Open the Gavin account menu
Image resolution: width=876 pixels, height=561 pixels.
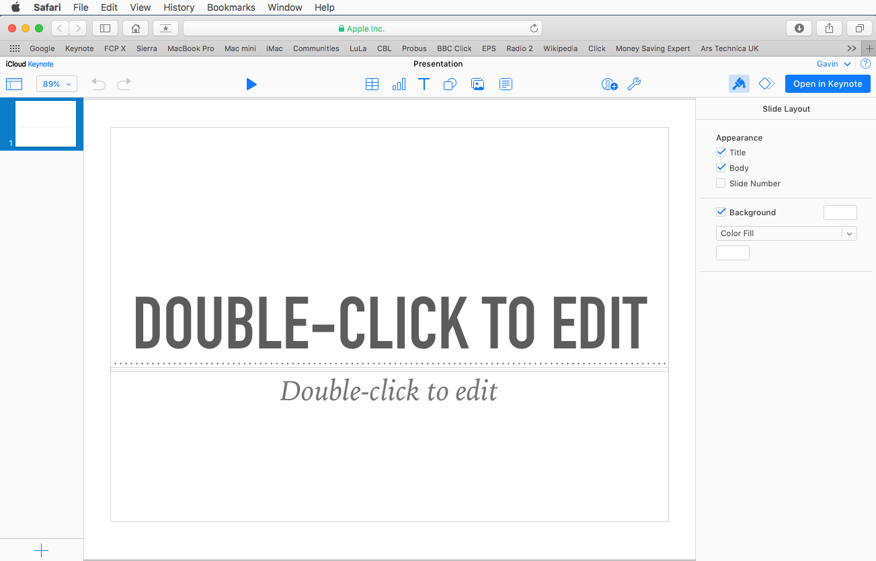coord(834,64)
